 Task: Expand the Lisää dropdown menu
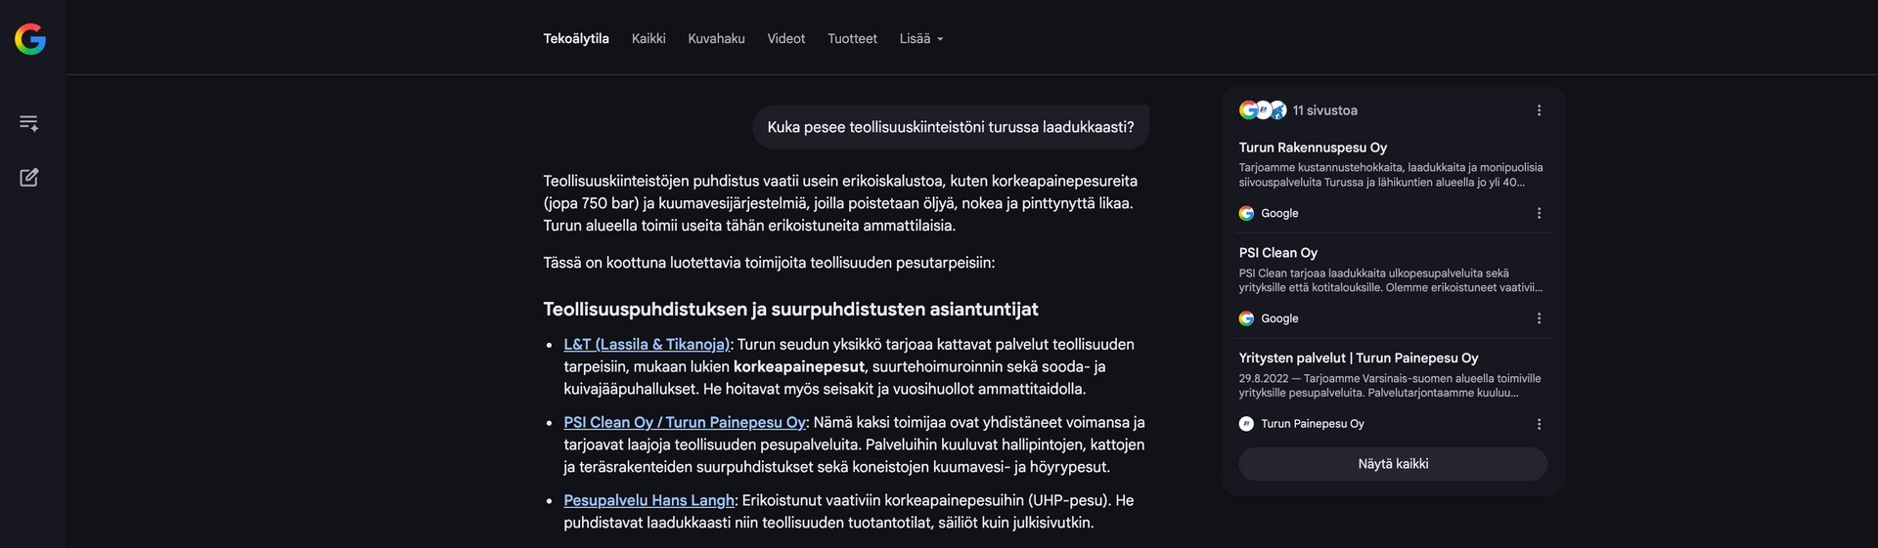click(921, 39)
